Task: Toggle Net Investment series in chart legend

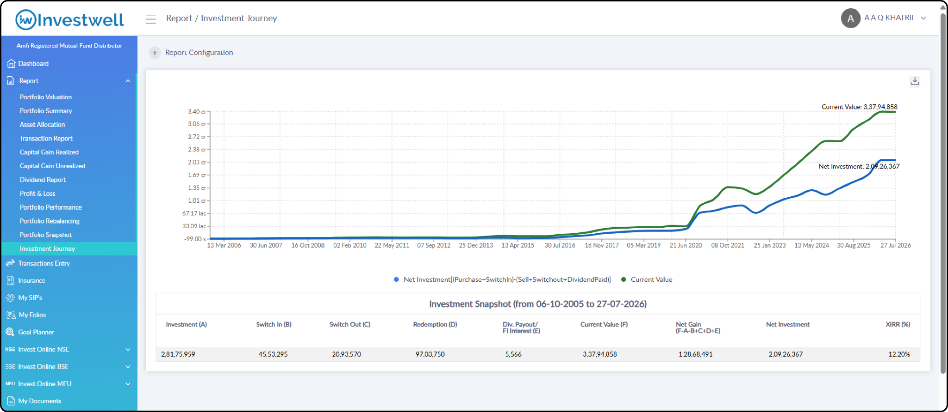Action: (502, 279)
